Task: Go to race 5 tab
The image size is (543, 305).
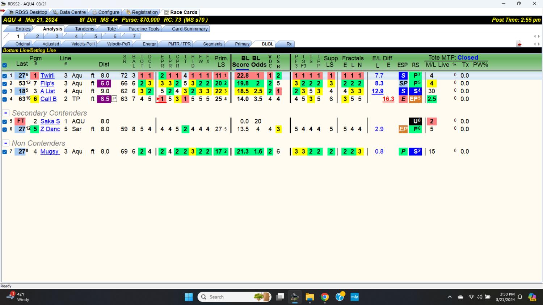Action: coord(96,36)
